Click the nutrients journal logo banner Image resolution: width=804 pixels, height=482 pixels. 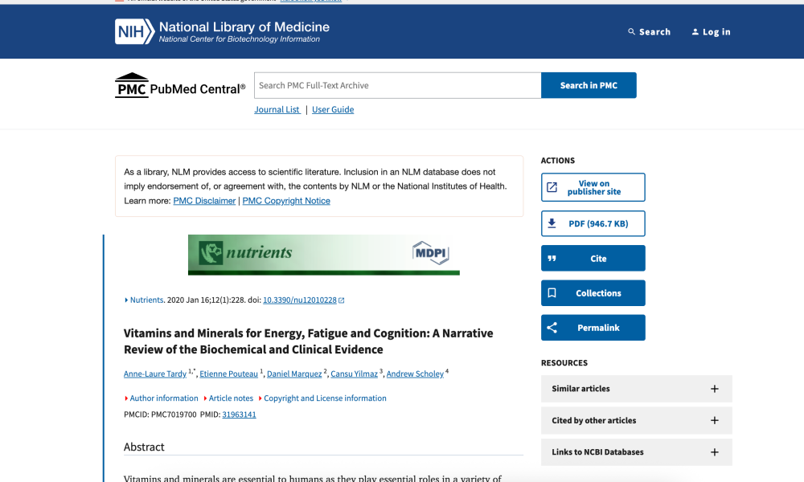click(x=323, y=255)
